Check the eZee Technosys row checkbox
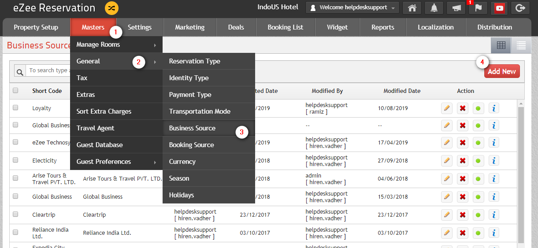Screen dimensions: 538x248 pos(15,142)
